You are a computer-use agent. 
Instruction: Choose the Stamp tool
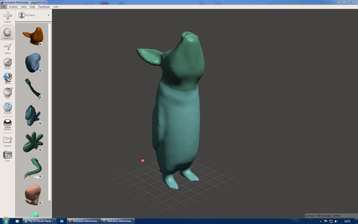click(7, 78)
